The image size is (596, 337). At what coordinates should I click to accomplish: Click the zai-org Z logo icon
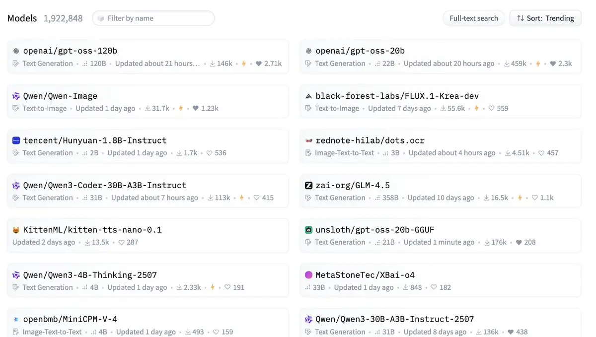click(x=308, y=185)
